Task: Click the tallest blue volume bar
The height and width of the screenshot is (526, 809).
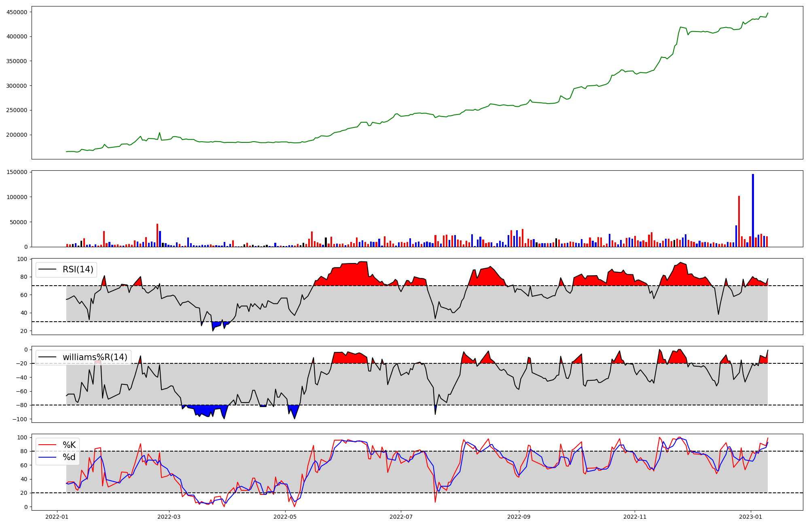Action: click(x=753, y=210)
